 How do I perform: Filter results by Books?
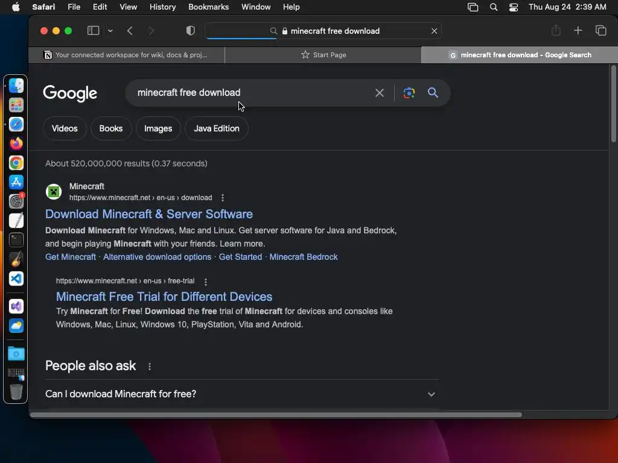click(111, 128)
